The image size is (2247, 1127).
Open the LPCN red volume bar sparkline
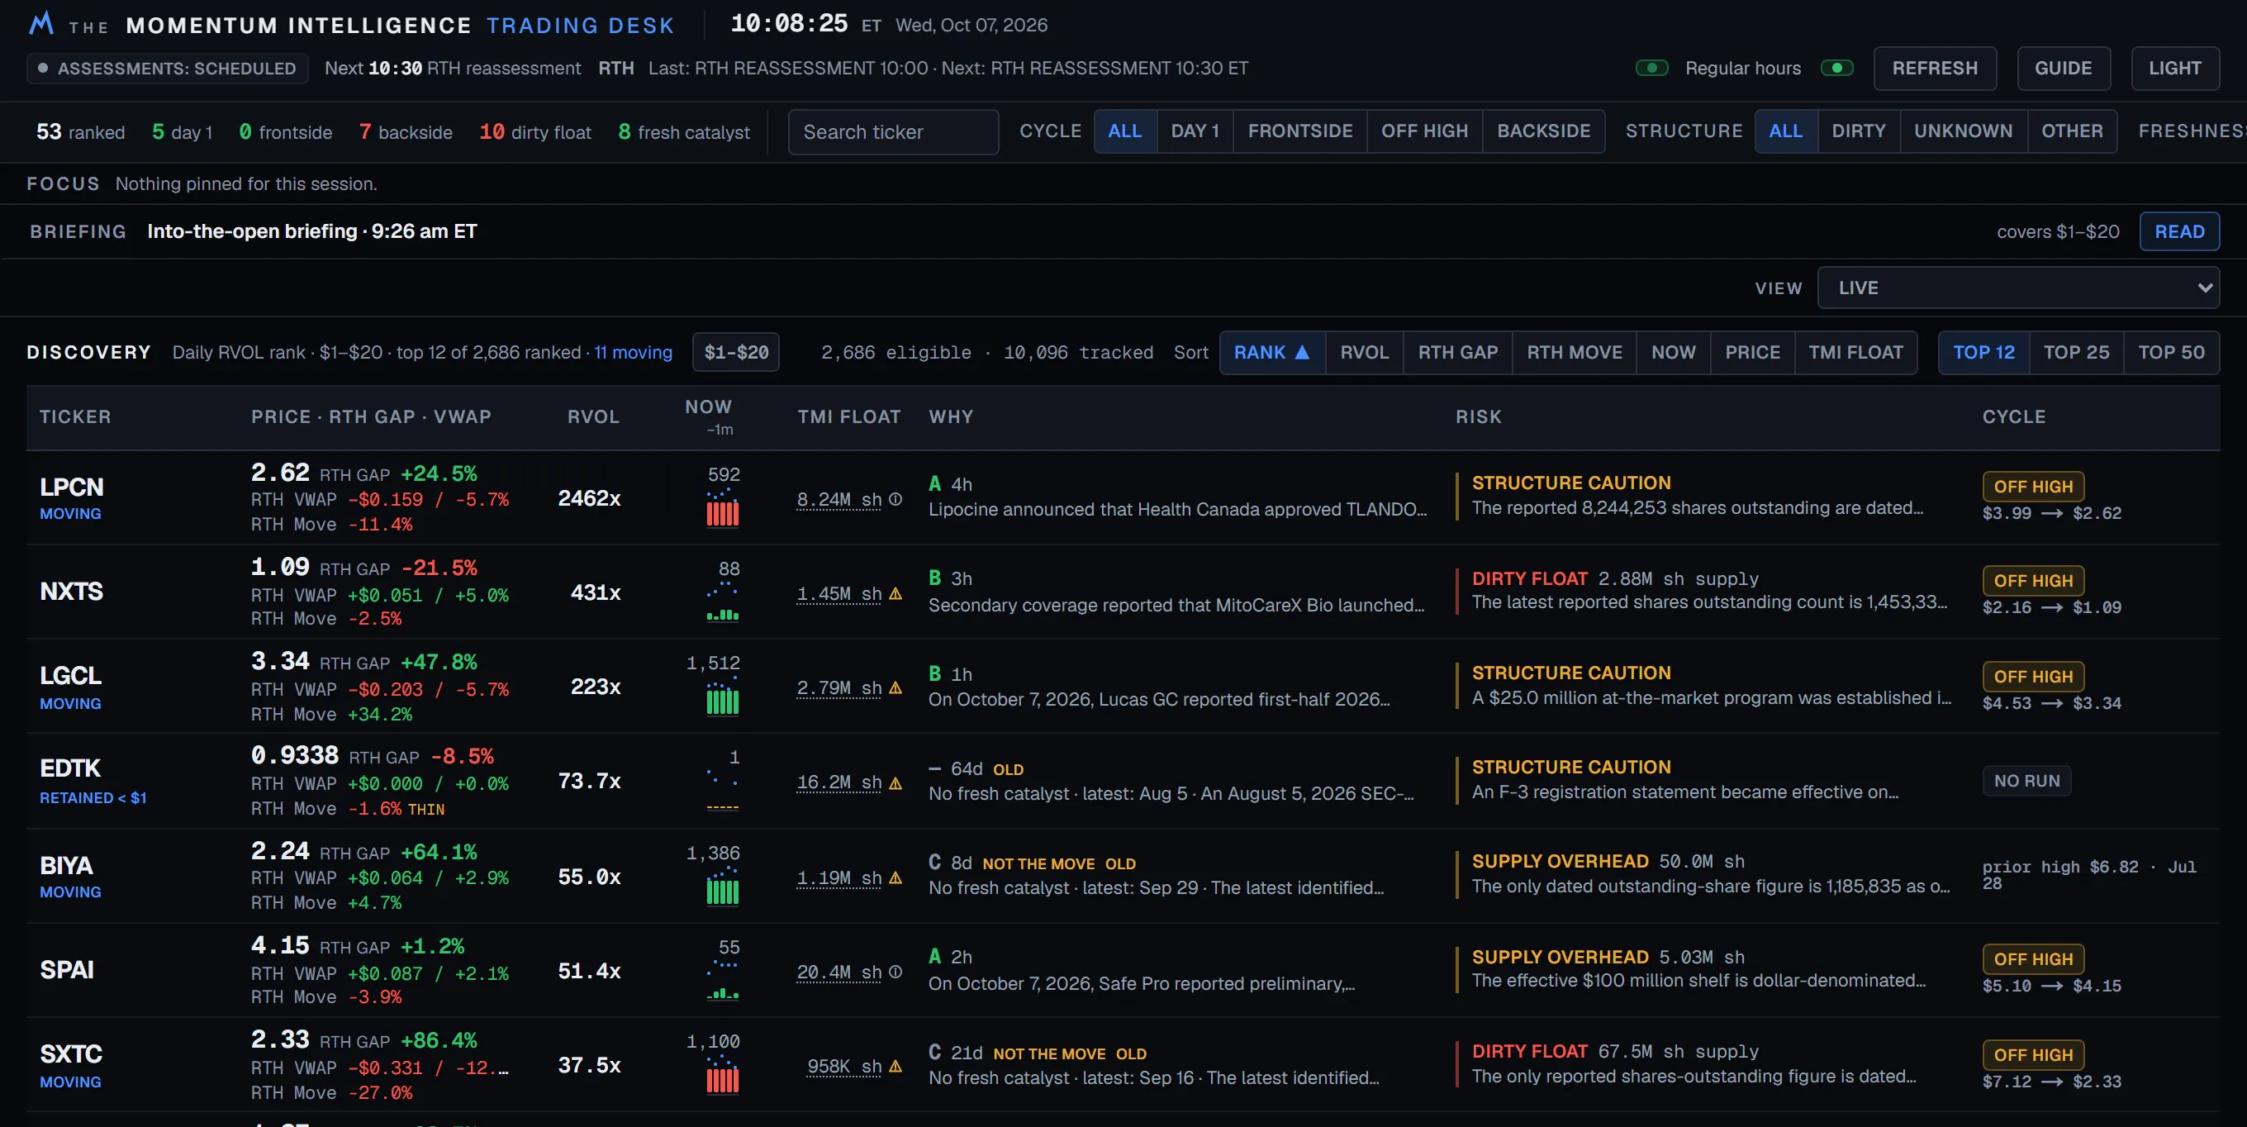pos(722,507)
